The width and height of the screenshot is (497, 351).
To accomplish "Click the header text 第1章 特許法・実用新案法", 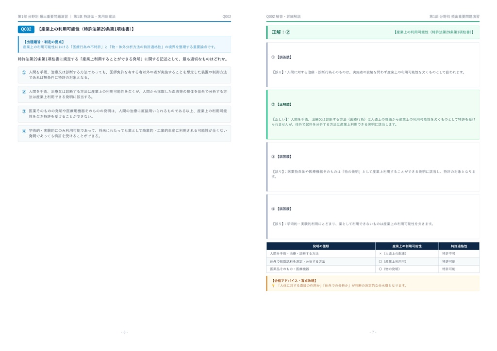I will 95,16.
